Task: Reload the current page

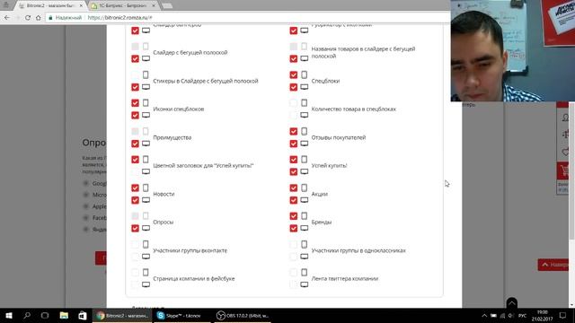Action: pyautogui.click(x=28, y=17)
